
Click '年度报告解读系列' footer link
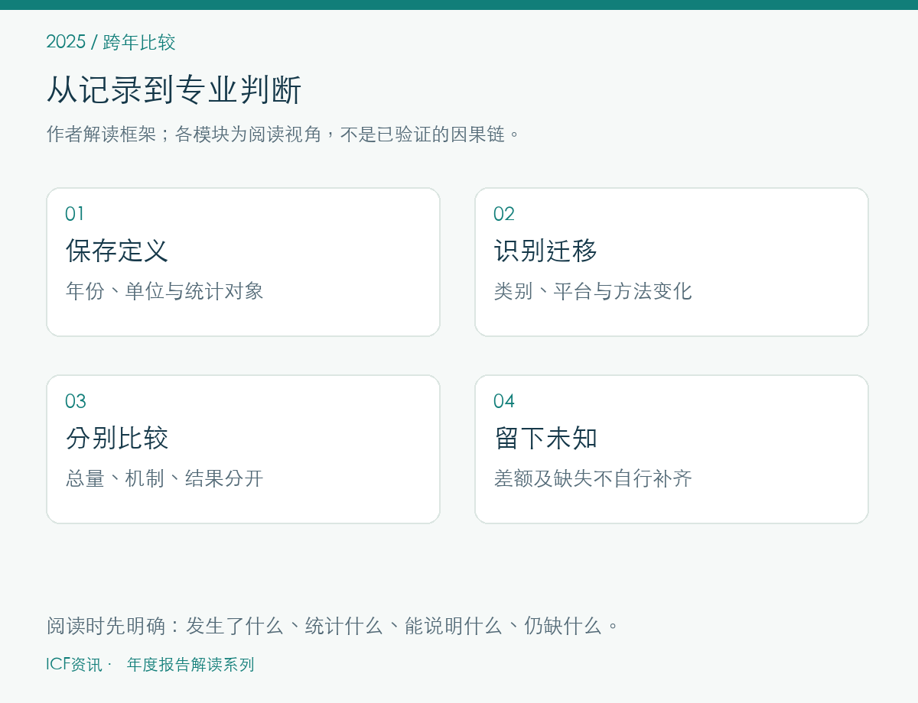pyautogui.click(x=190, y=665)
